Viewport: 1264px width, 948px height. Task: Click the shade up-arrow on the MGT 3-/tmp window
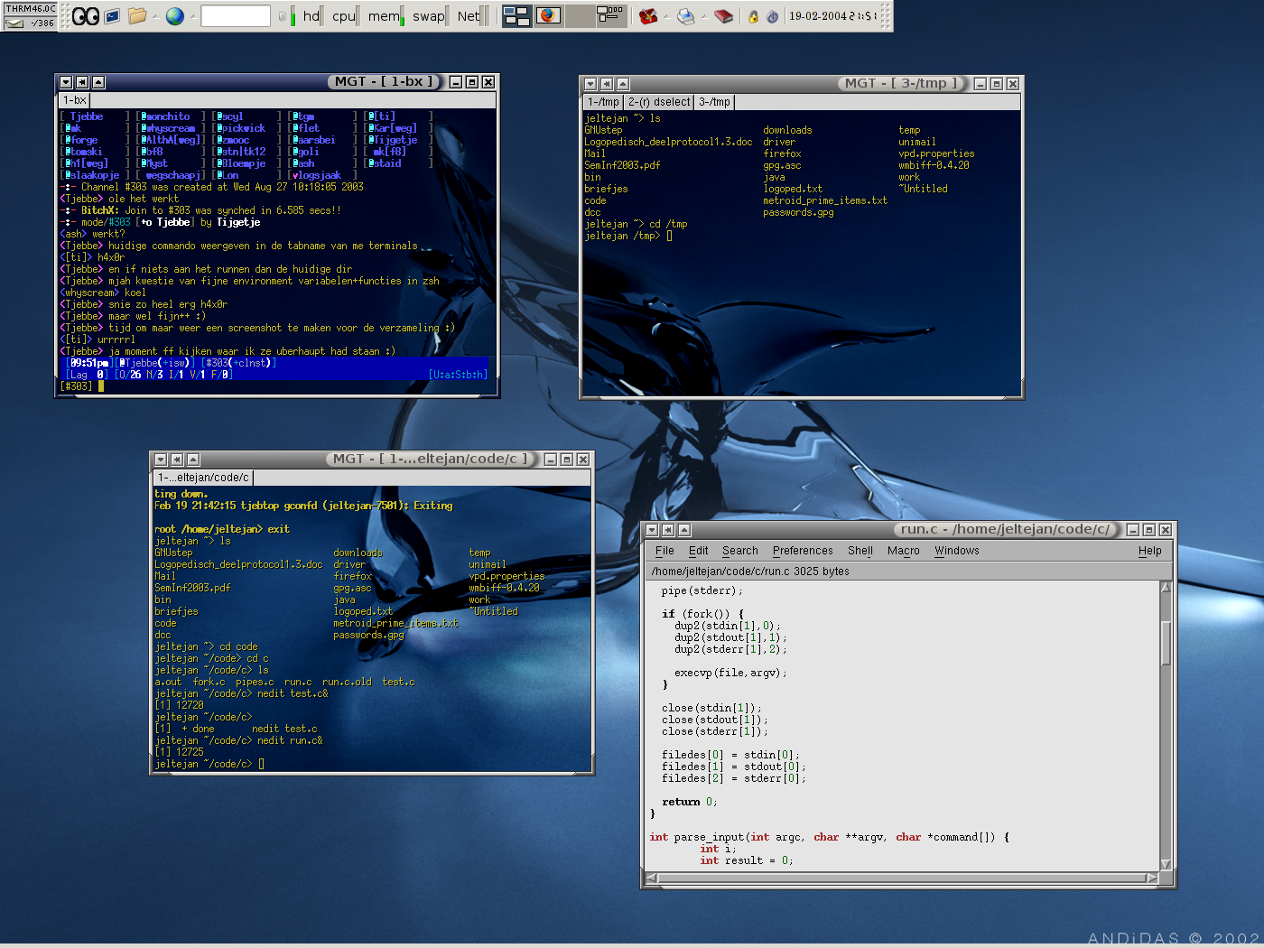(623, 84)
